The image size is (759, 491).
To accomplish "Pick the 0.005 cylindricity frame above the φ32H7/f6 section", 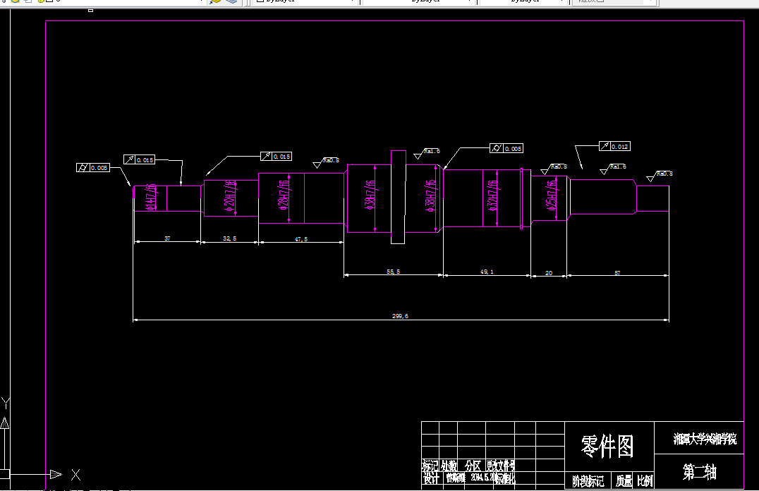I will [506, 148].
